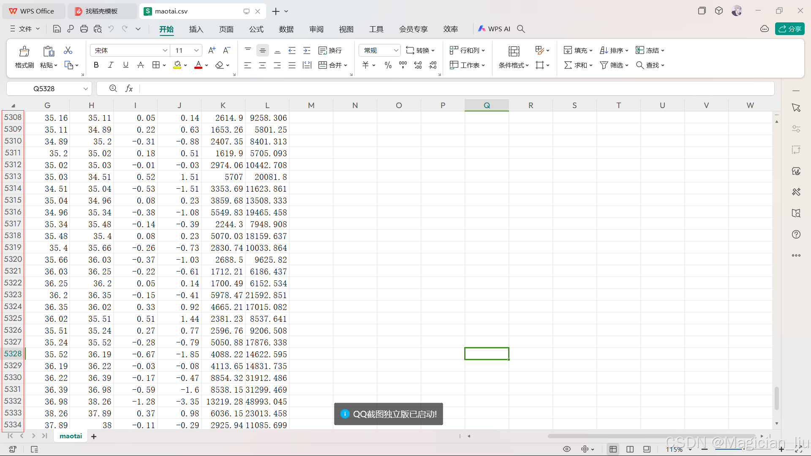Click the print icon in quick toolbar
The width and height of the screenshot is (811, 456).
[84, 29]
